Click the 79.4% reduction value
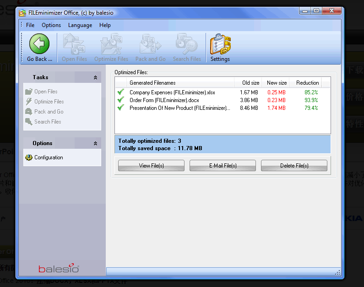364x287 pixels. tap(311, 108)
